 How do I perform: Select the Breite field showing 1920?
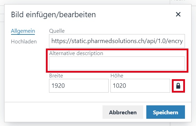click(79, 86)
